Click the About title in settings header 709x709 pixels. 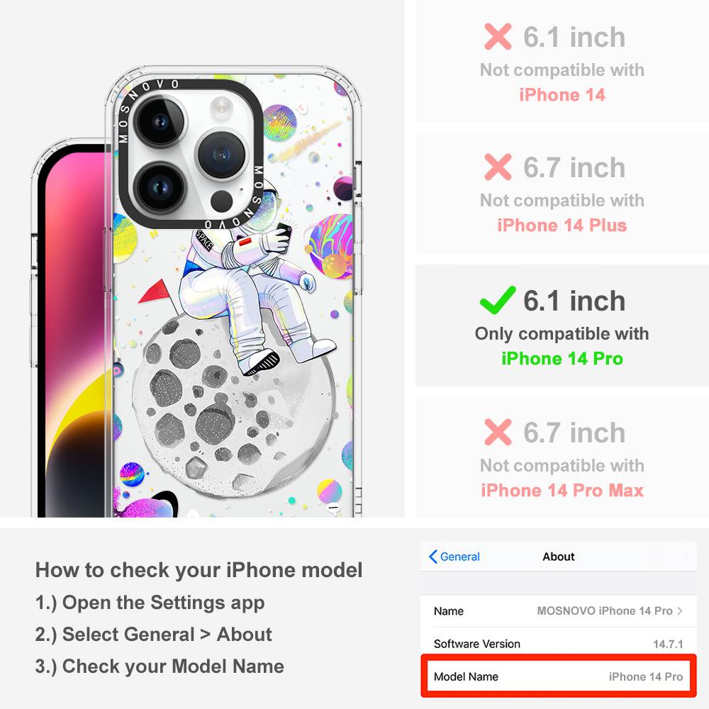pyautogui.click(x=559, y=557)
